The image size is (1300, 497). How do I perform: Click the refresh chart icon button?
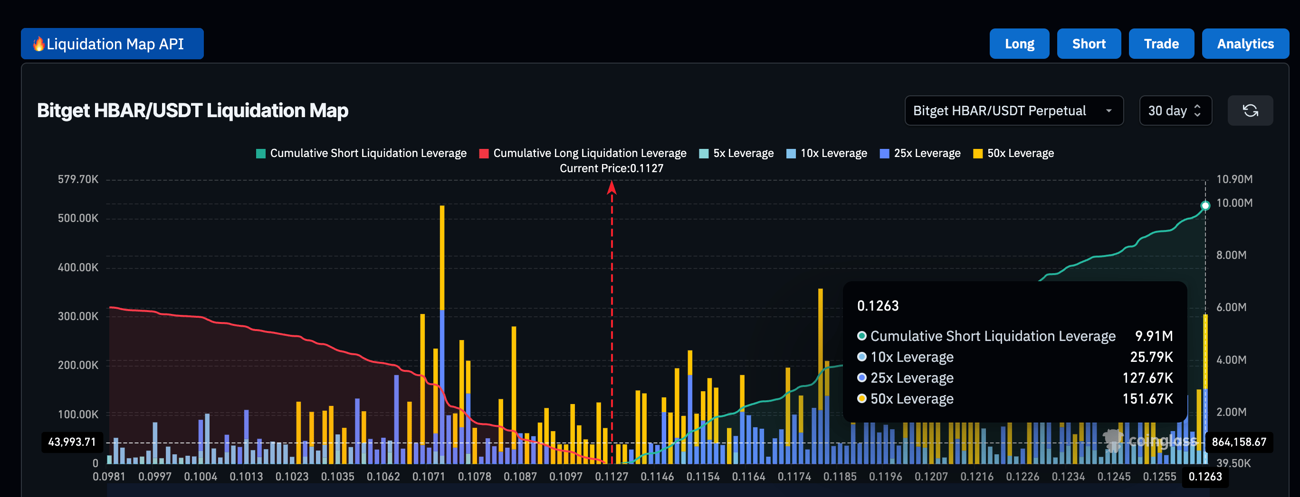pos(1250,111)
